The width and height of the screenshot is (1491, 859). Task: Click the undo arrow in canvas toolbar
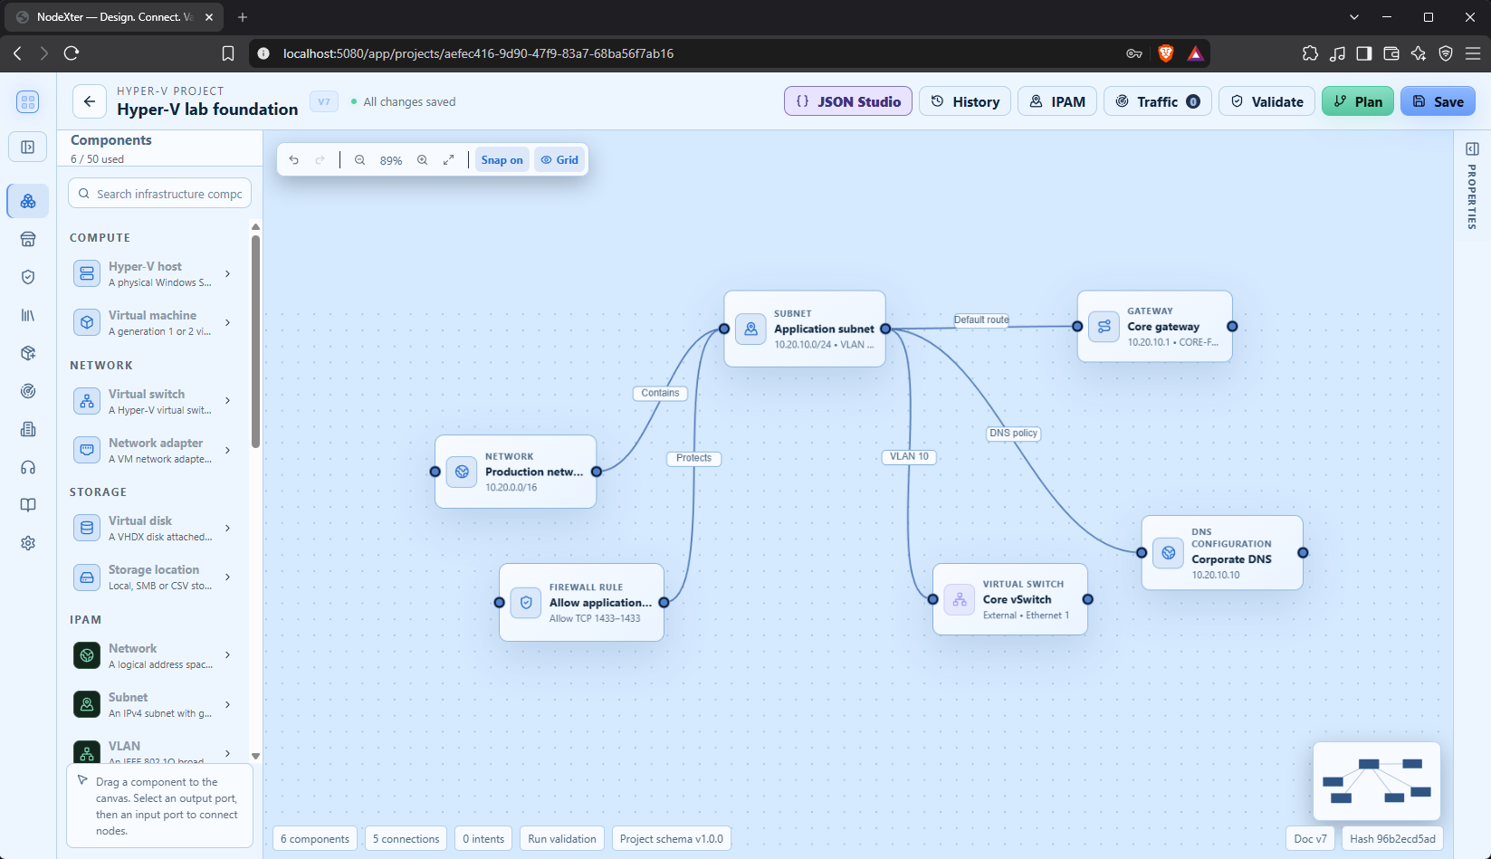pos(294,160)
